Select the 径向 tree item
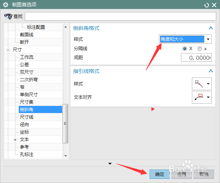Screen dimensions: 220x183 coord(24,124)
